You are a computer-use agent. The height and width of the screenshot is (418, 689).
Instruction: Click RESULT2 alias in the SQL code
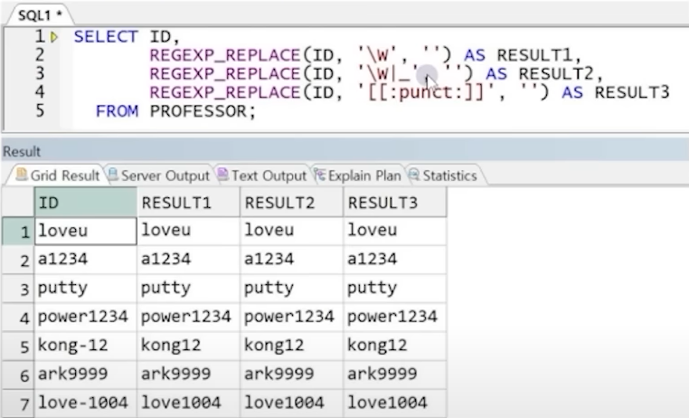click(x=556, y=74)
